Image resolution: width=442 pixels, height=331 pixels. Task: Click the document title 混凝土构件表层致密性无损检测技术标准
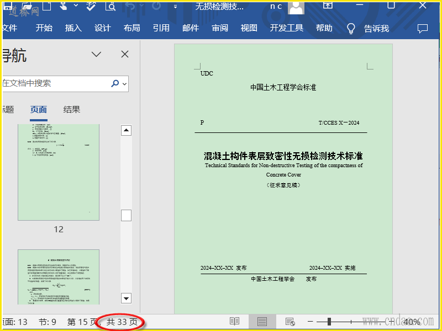pos(283,156)
